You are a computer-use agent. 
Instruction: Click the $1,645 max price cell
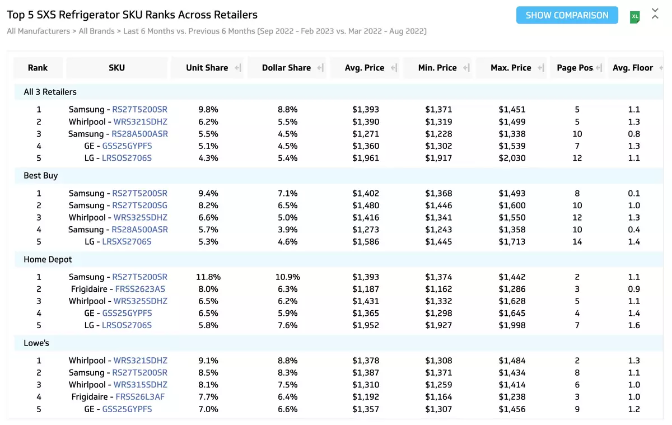coord(512,313)
